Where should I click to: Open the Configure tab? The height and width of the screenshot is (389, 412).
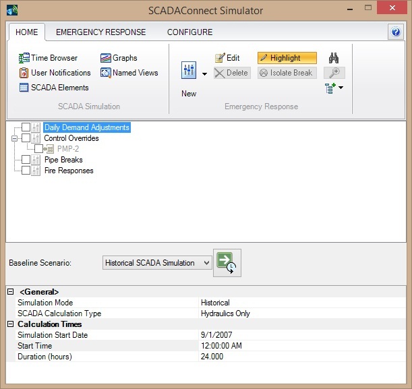tap(189, 32)
